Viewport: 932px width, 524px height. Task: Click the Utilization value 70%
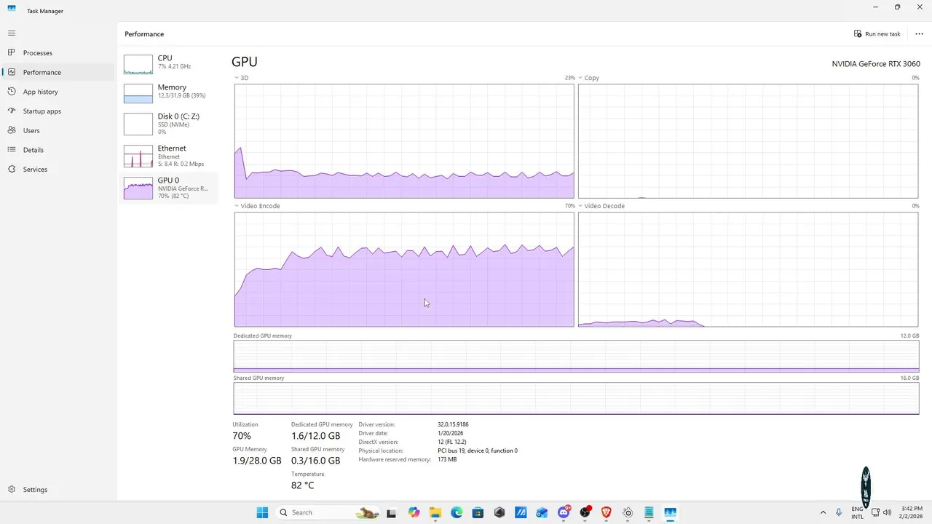(x=242, y=436)
